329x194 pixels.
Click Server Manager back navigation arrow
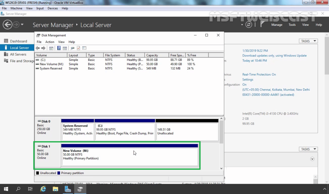click(x=7, y=24)
